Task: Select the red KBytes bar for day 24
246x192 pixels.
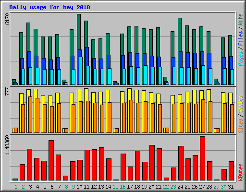Action: (181, 163)
